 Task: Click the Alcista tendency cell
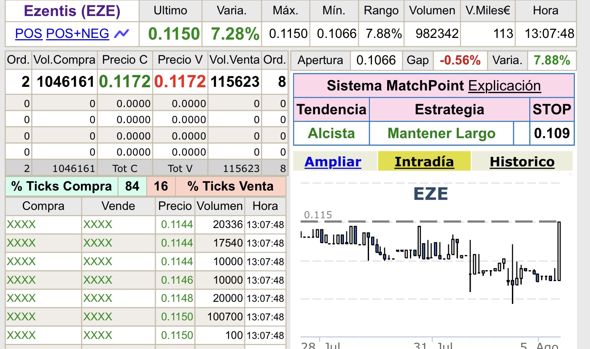pyautogui.click(x=331, y=134)
